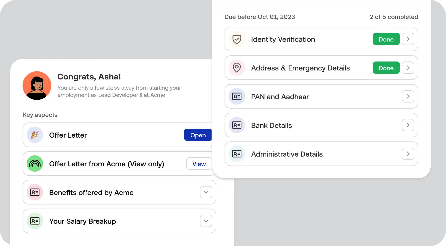Click Asha's profile avatar picture
The image size is (446, 246).
click(x=37, y=86)
